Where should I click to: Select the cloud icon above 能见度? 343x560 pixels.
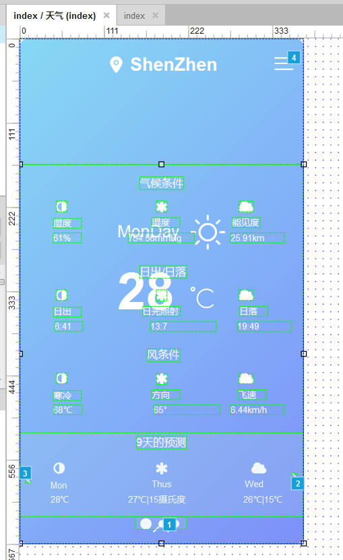click(x=246, y=206)
